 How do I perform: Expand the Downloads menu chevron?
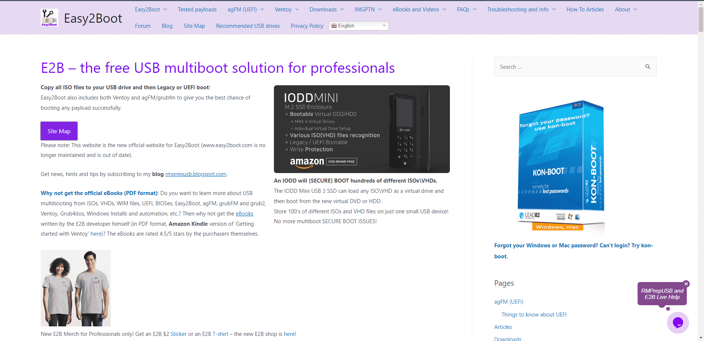click(x=342, y=10)
